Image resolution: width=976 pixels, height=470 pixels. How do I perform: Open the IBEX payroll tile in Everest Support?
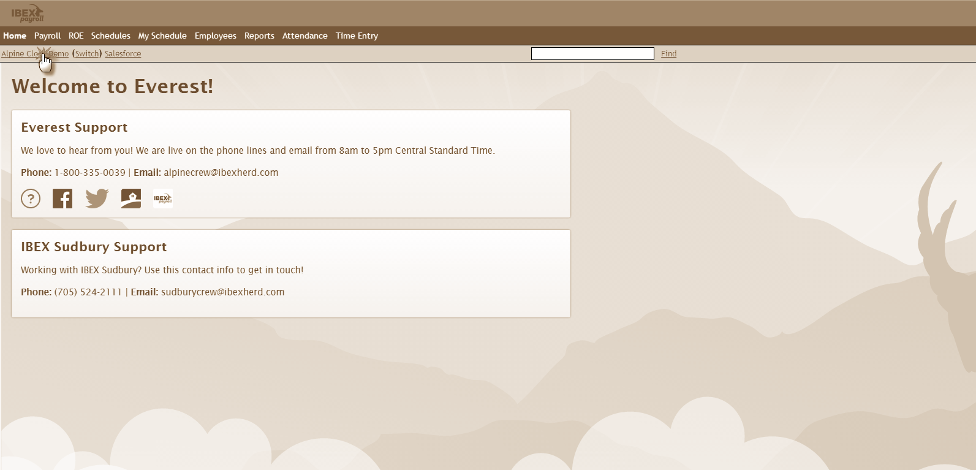pyautogui.click(x=163, y=199)
